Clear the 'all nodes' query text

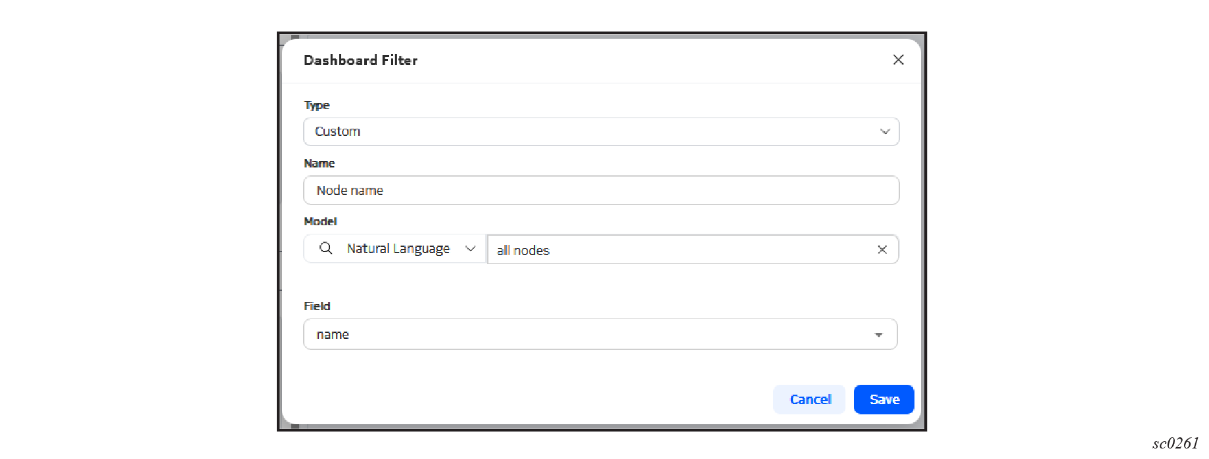[x=882, y=250]
